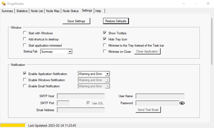
Task: Open the Node Status tab
Action: click(x=71, y=11)
